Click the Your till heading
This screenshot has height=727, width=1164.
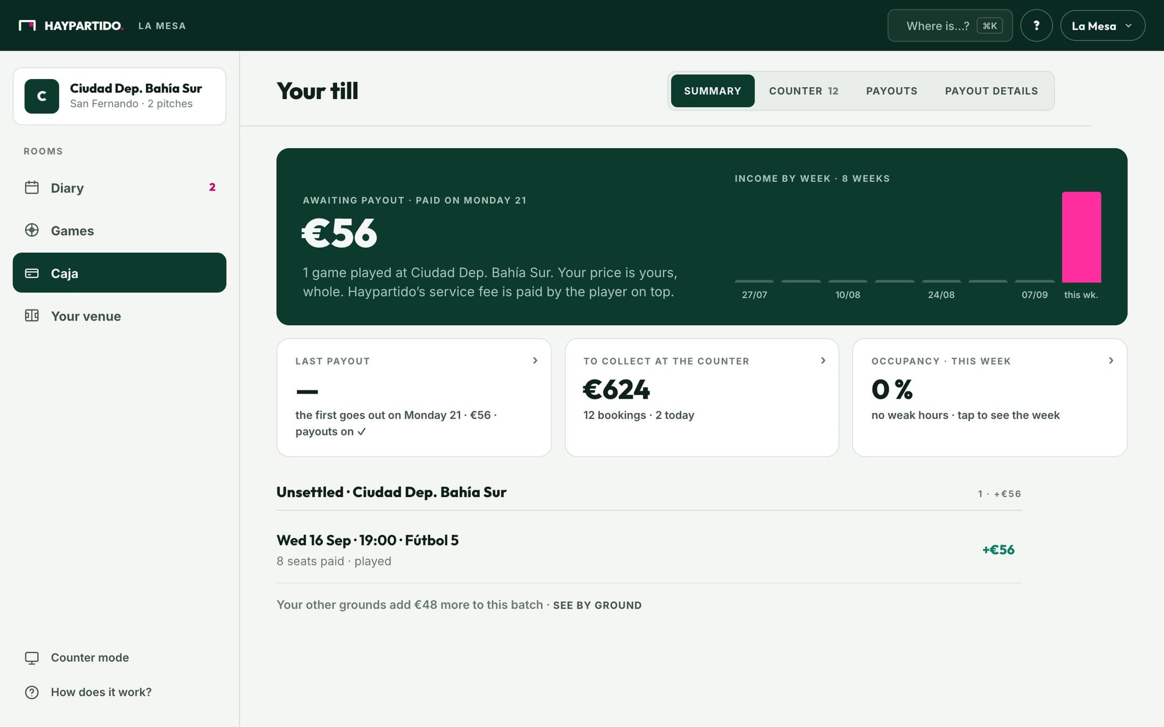[x=317, y=90]
